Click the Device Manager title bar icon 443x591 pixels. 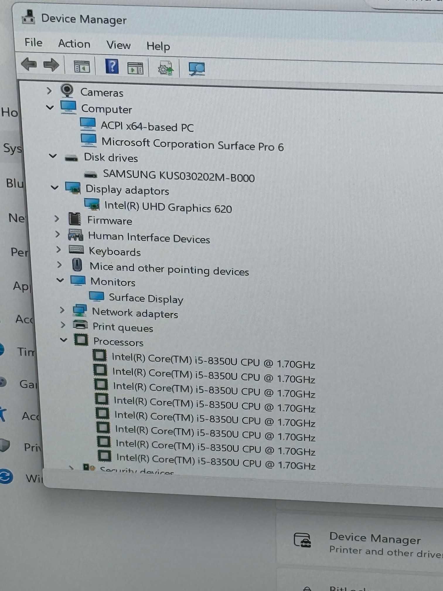(28, 17)
